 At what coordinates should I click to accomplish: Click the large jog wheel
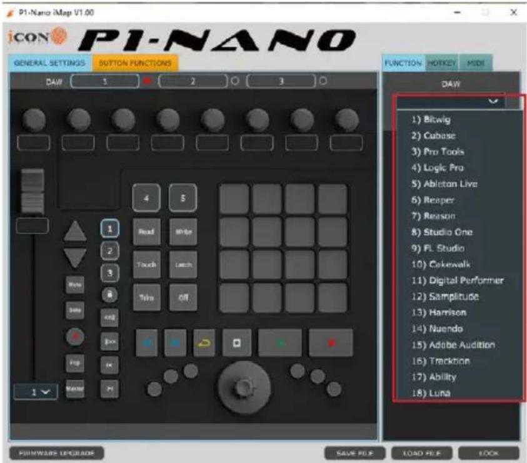point(244,387)
